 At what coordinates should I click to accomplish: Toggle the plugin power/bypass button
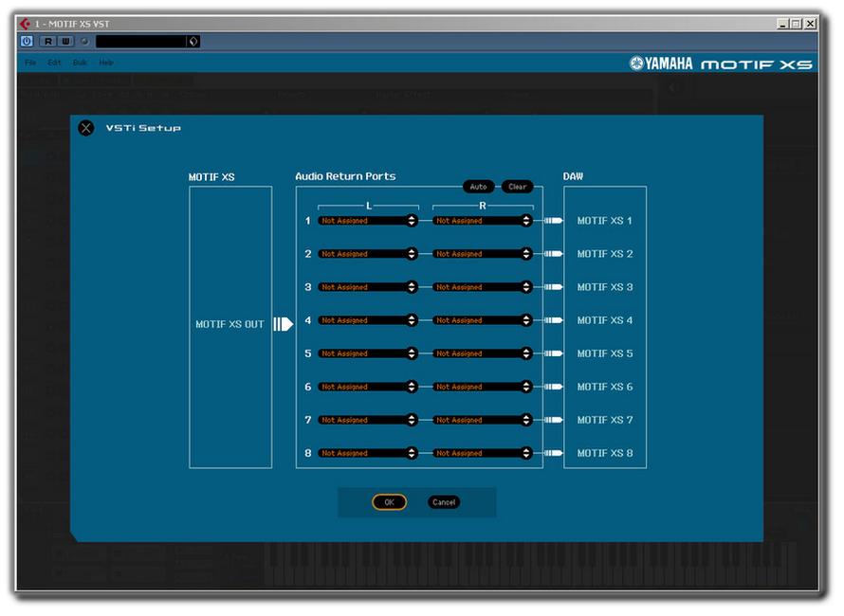[x=27, y=41]
